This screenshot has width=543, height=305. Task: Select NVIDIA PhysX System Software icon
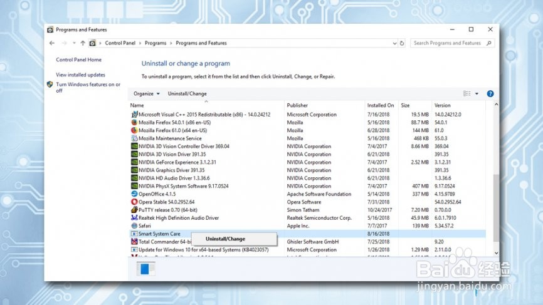(134, 186)
